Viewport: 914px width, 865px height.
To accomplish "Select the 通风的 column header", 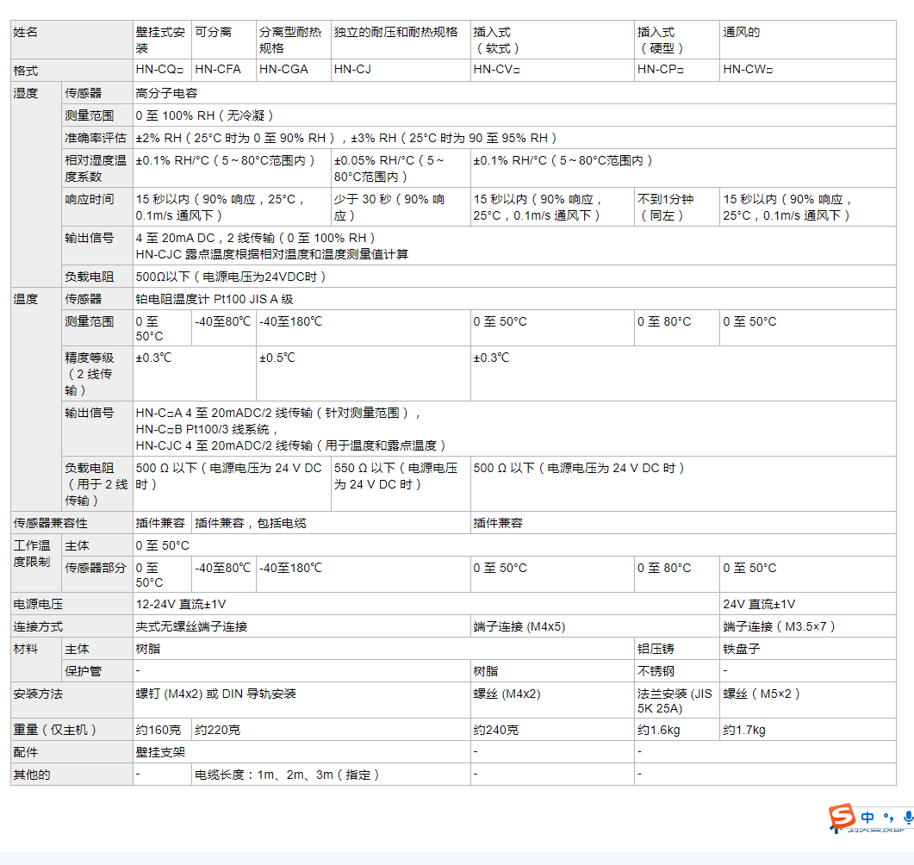I will [x=742, y=33].
